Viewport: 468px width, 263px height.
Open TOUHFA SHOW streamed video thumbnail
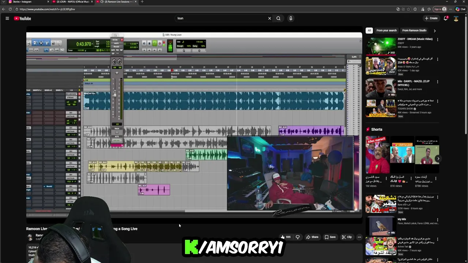(x=381, y=108)
